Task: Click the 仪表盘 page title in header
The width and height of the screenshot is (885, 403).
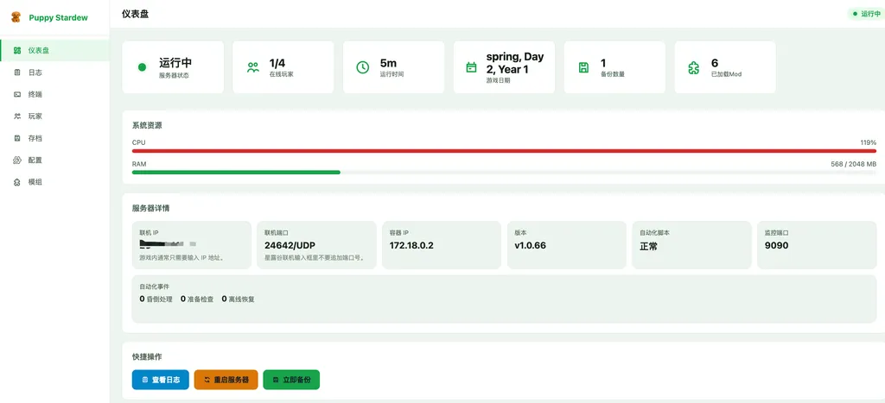Action: (136, 14)
